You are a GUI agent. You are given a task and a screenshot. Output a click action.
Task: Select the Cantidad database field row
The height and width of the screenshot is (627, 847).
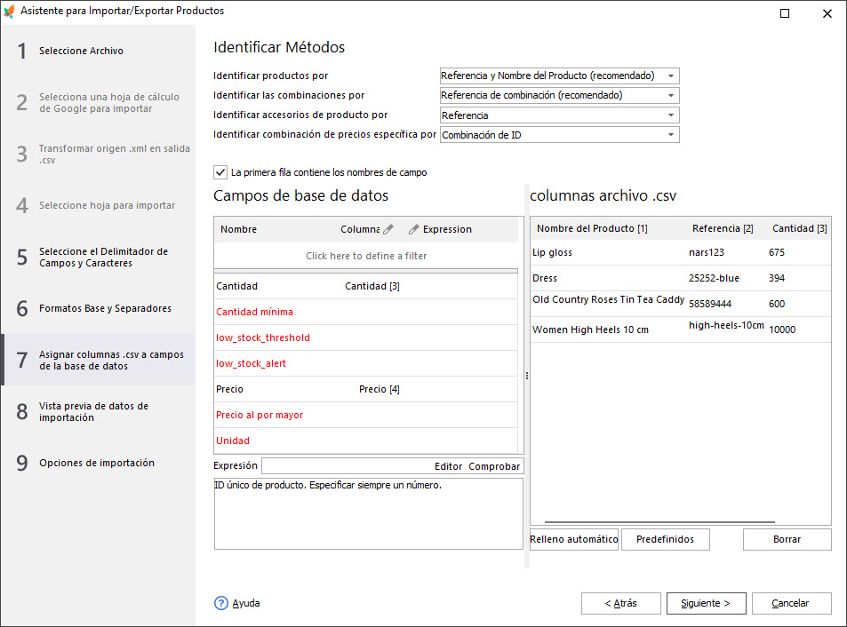click(365, 287)
